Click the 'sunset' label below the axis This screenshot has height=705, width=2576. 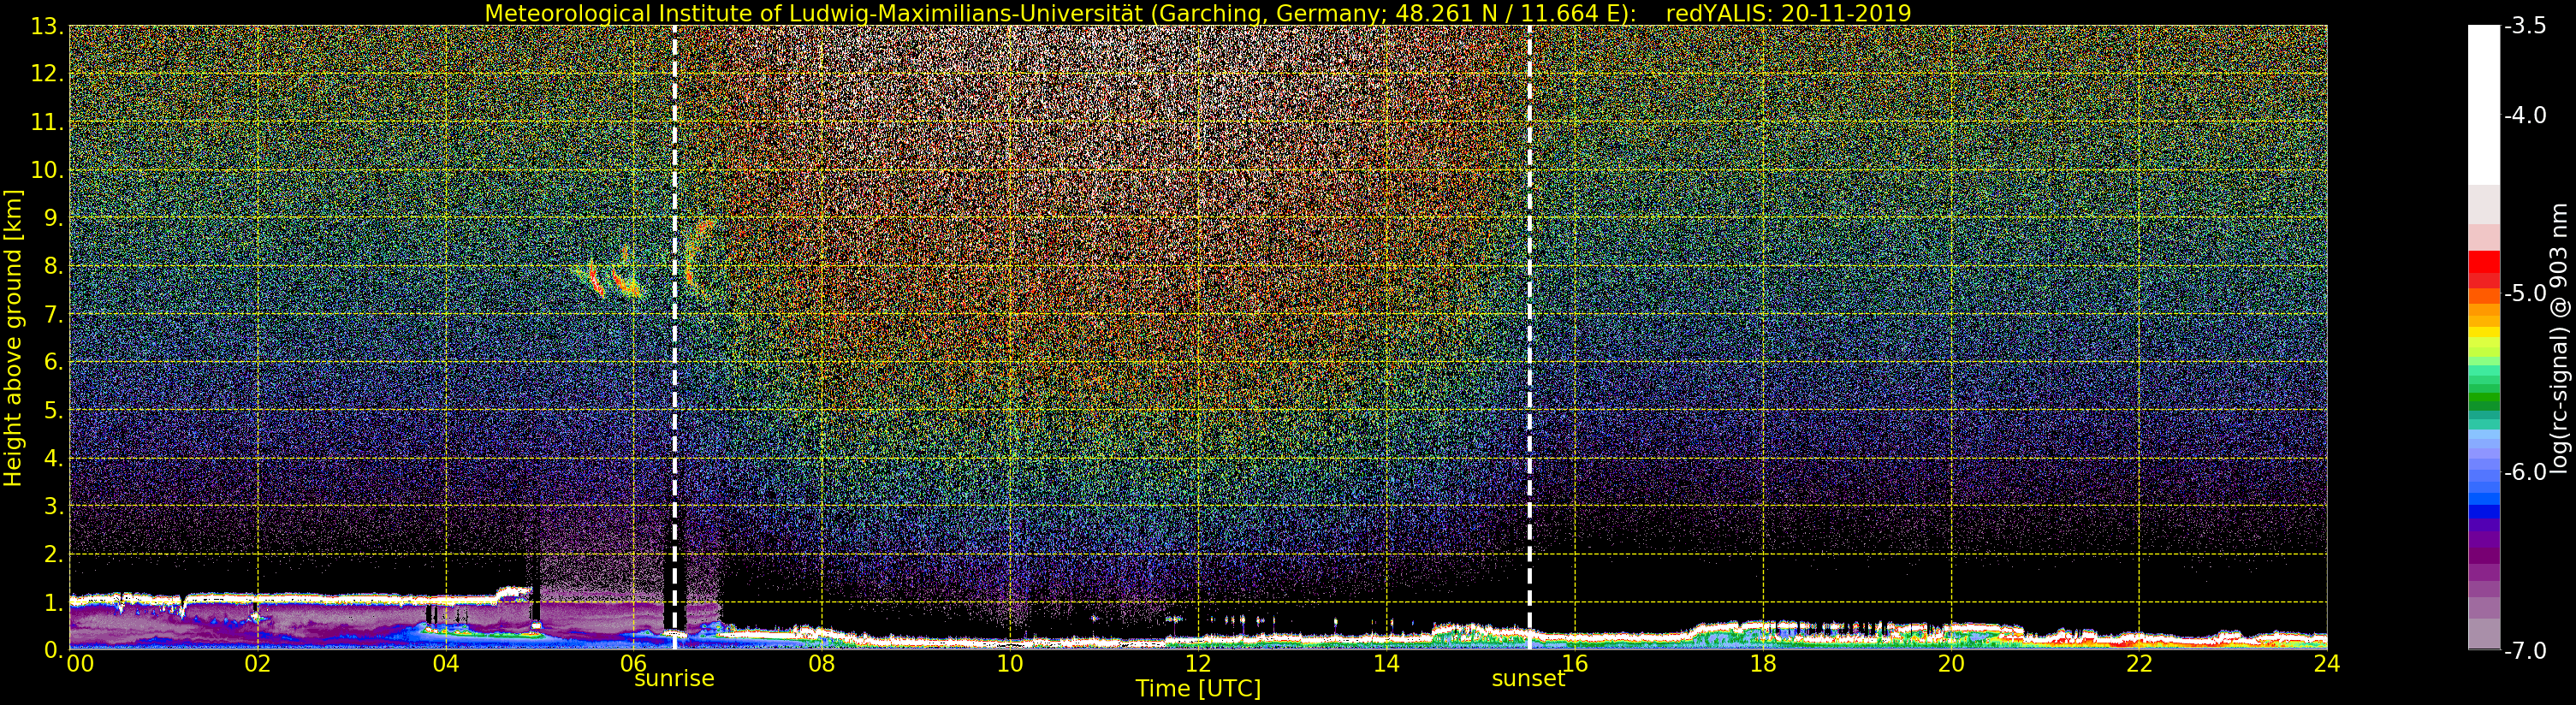1528,679
